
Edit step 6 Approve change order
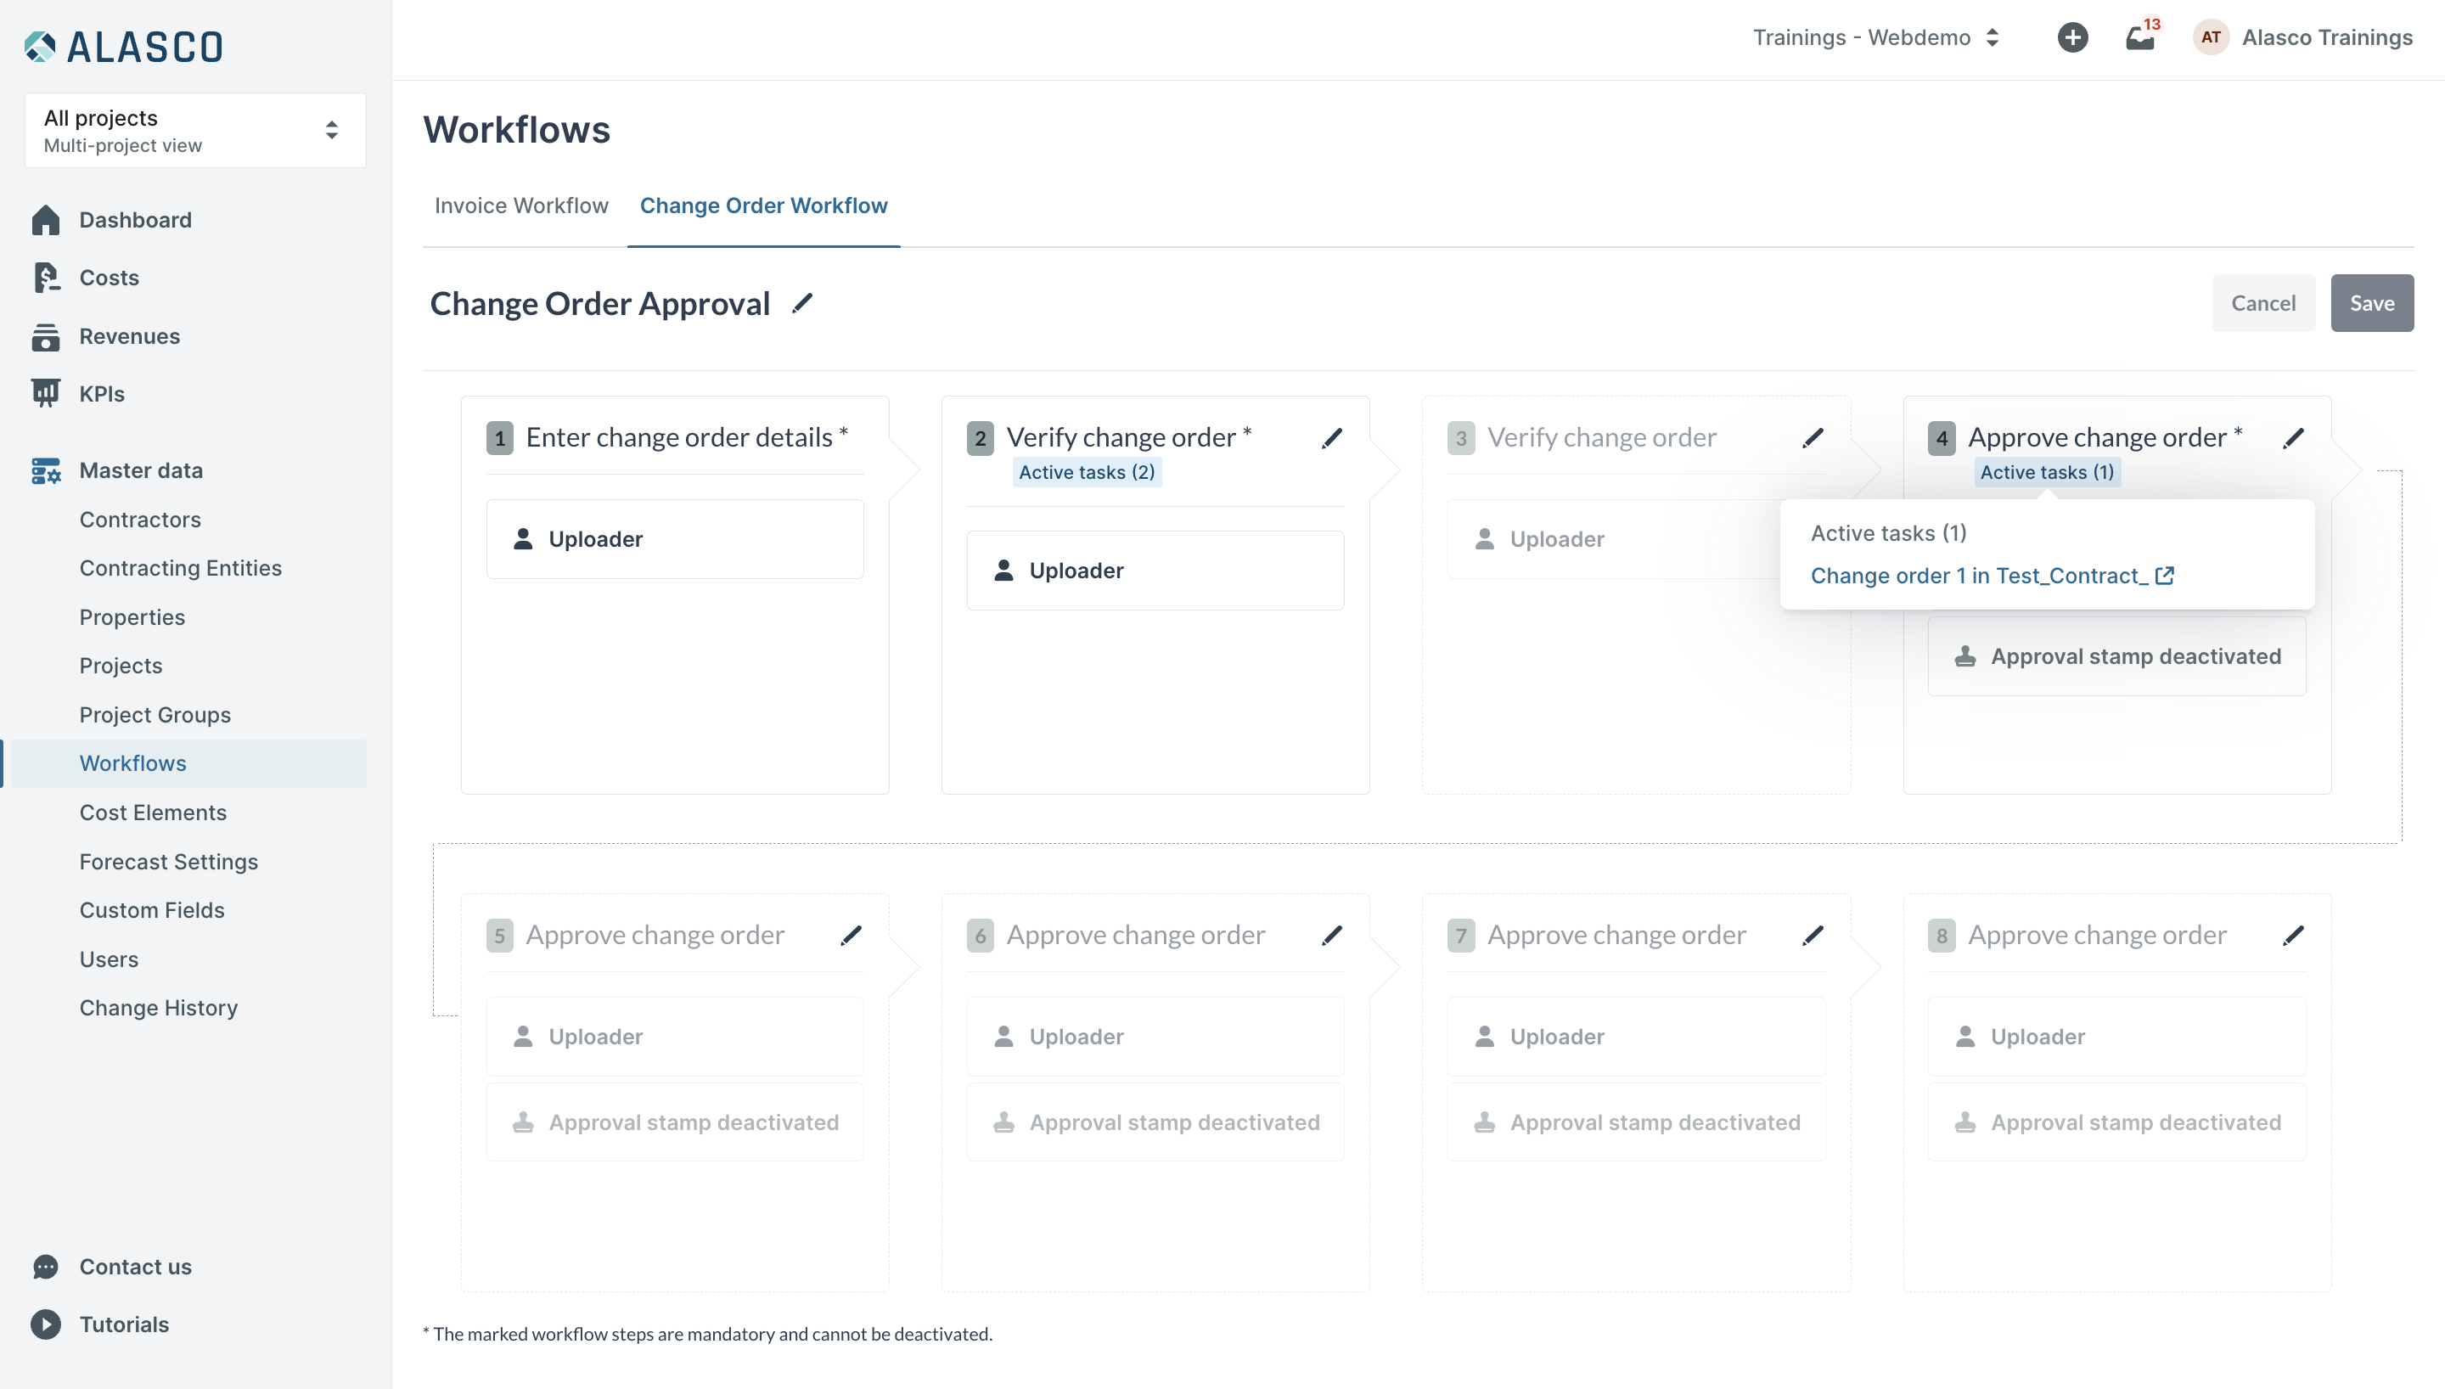click(x=1332, y=936)
